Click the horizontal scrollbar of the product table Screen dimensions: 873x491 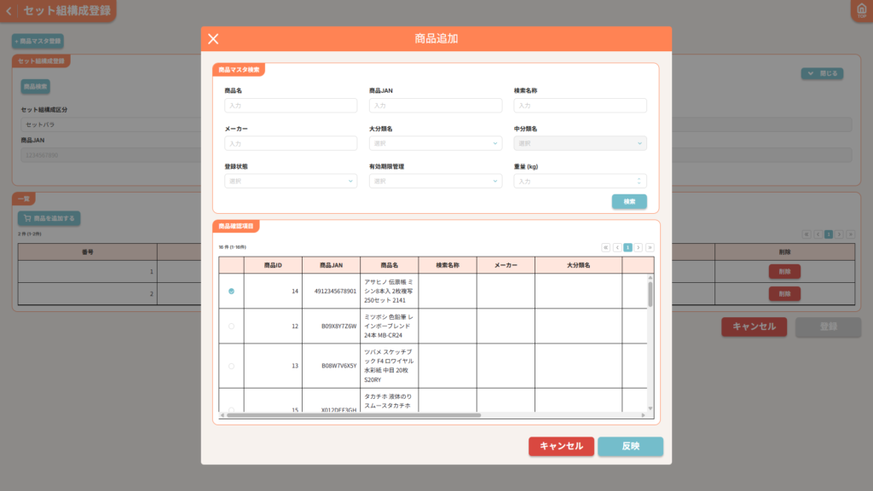point(354,415)
